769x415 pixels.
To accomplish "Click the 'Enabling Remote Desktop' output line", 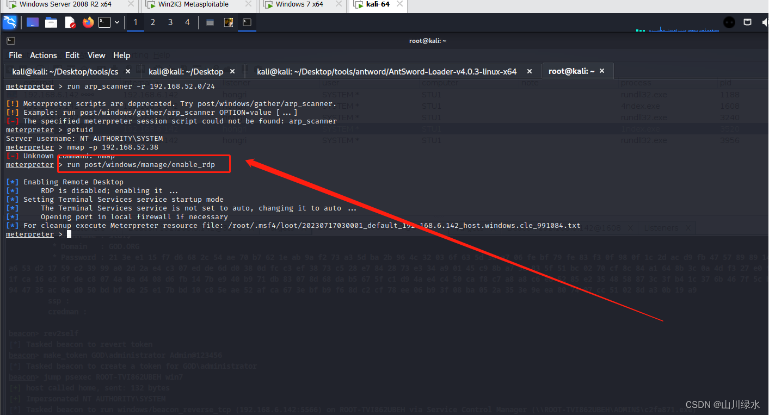I will pyautogui.click(x=65, y=182).
